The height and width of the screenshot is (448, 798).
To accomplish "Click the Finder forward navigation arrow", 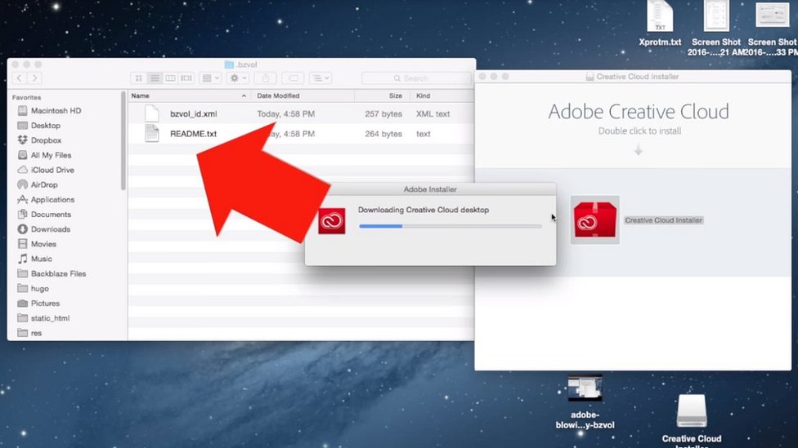I will (34, 78).
